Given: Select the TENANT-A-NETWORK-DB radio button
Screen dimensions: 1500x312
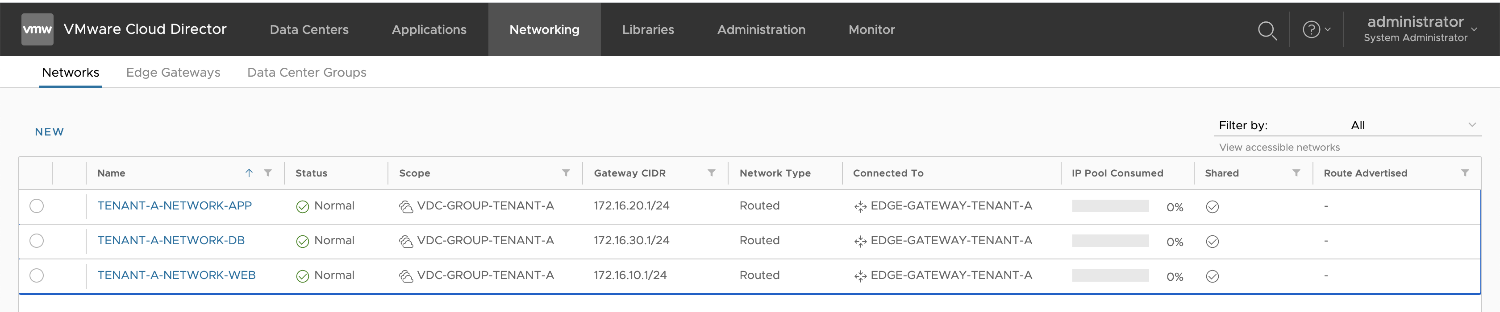Looking at the screenshot, I should point(37,241).
